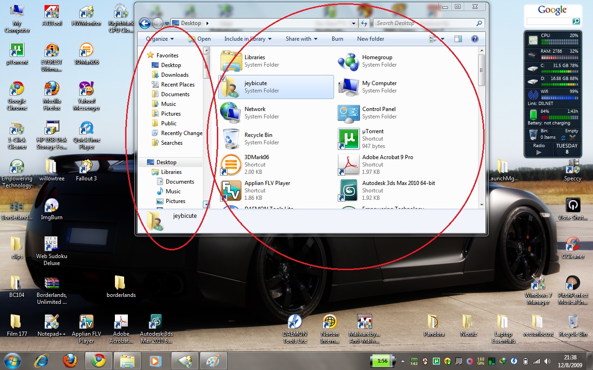
Task: Select the Yahoo! Messenger desktop icon
Action: 86,96
